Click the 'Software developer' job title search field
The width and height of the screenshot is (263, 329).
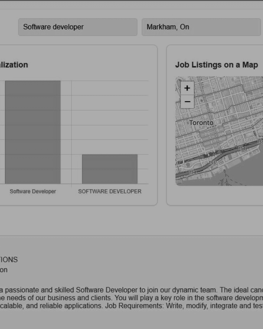click(x=77, y=27)
